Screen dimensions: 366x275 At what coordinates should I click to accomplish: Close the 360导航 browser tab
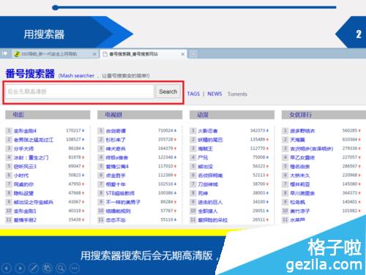(94, 54)
